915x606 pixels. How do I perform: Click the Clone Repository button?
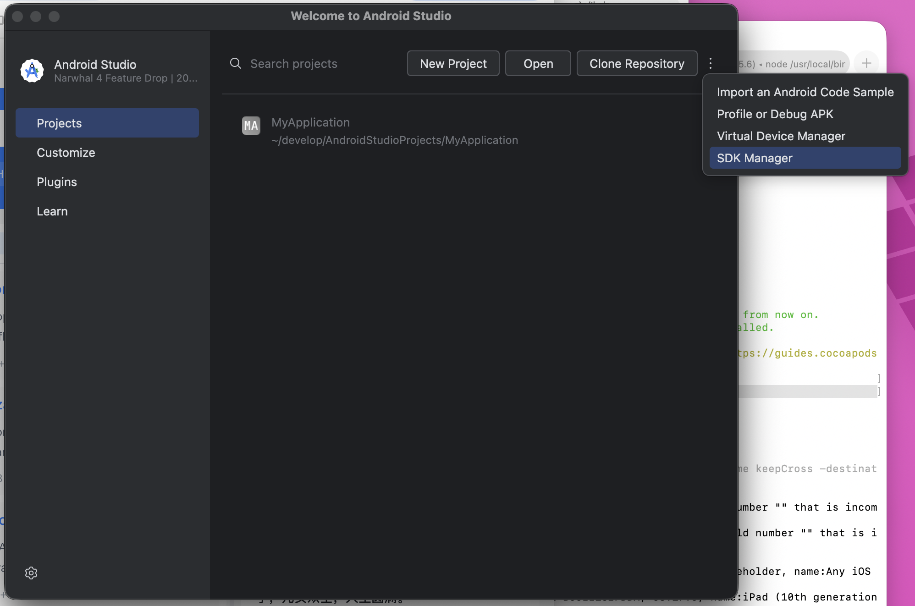click(x=636, y=63)
